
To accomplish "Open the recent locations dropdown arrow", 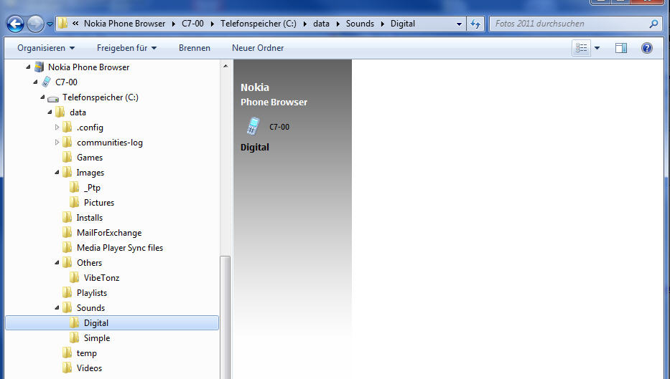I will tap(50, 24).
